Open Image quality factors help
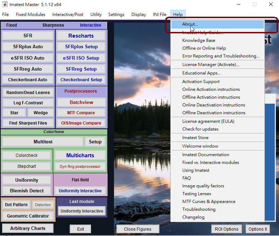 217,186
